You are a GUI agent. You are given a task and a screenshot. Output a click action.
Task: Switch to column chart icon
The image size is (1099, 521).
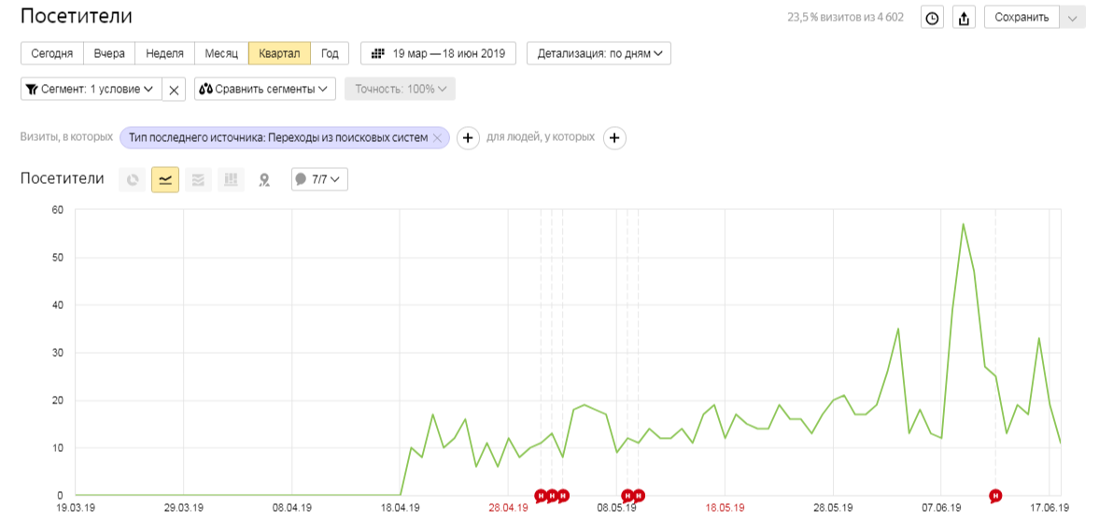click(231, 180)
